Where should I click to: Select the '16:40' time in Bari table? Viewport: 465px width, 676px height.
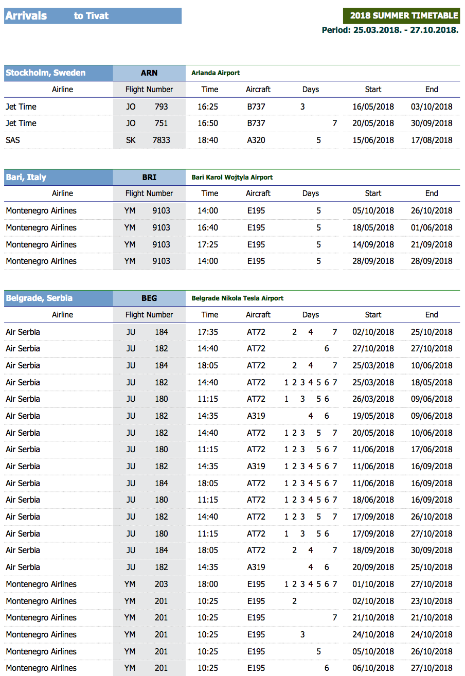coord(208,228)
